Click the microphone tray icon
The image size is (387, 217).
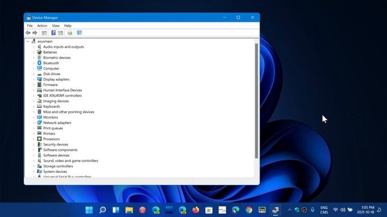tap(313, 210)
